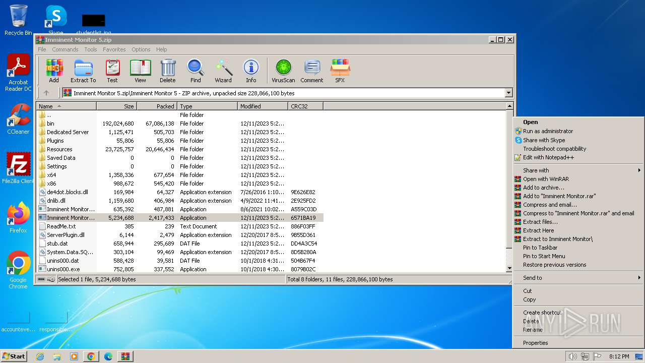Click the up one level arrow button
Screen dimensions: 645x363
pyautogui.click(x=46, y=93)
